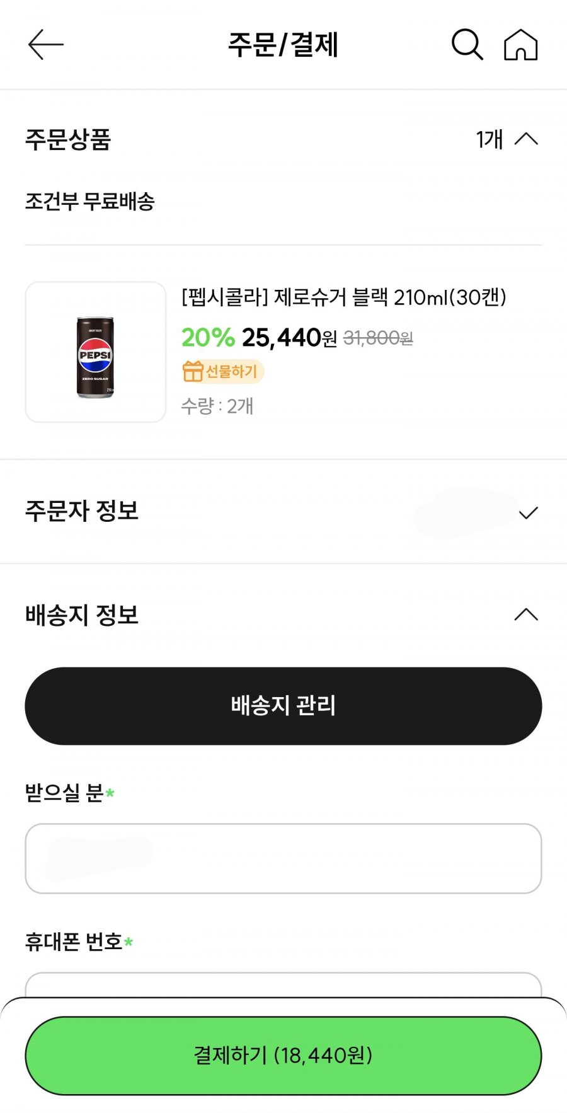This screenshot has height=1113, width=567.
Task: Click the 선물하기 gift badge
Action: coord(222,371)
